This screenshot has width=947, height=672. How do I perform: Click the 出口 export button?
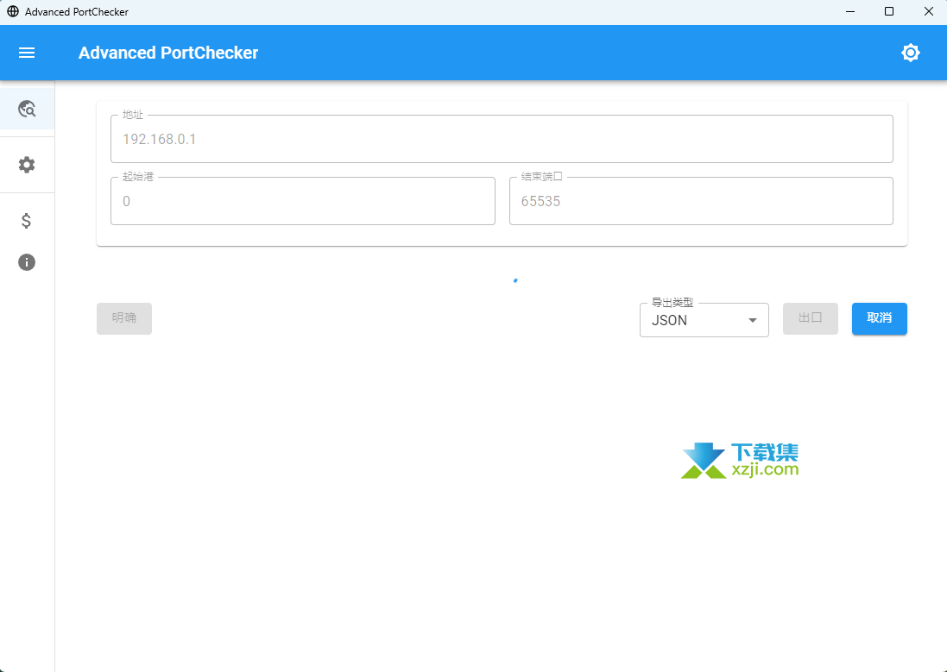coord(810,318)
